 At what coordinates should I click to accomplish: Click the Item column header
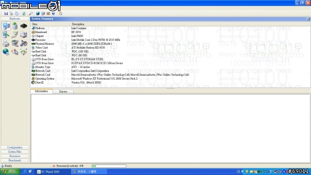click(x=50, y=24)
